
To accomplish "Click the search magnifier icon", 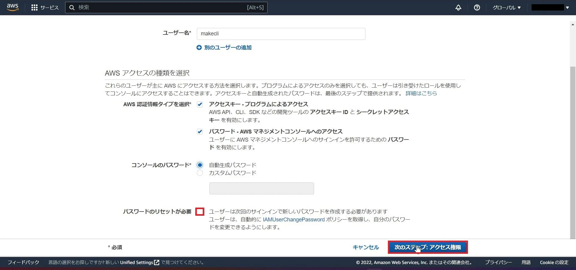I will 72,7.
